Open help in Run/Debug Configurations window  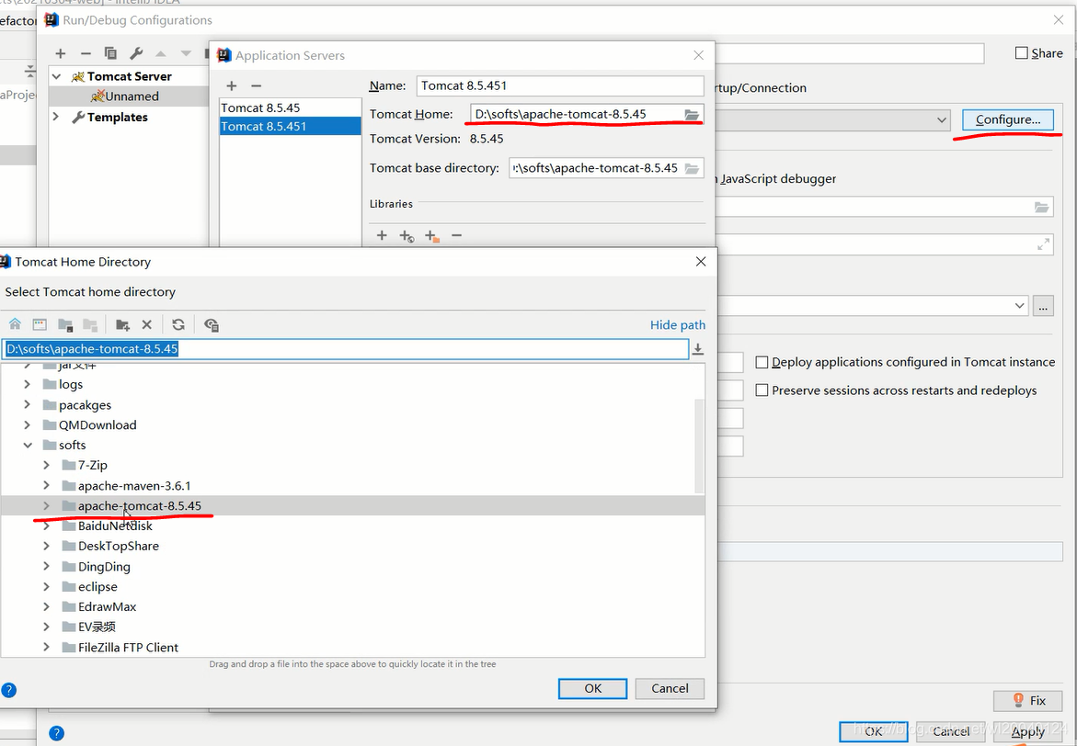pyautogui.click(x=57, y=733)
